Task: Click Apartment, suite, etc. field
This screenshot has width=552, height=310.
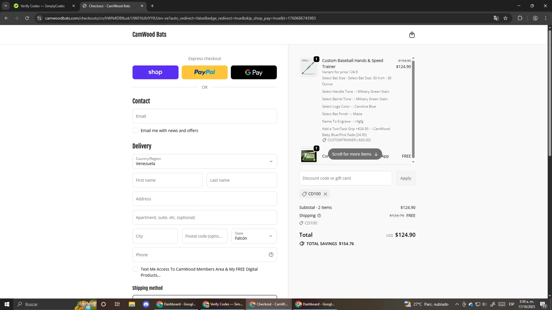Action: point(205,217)
